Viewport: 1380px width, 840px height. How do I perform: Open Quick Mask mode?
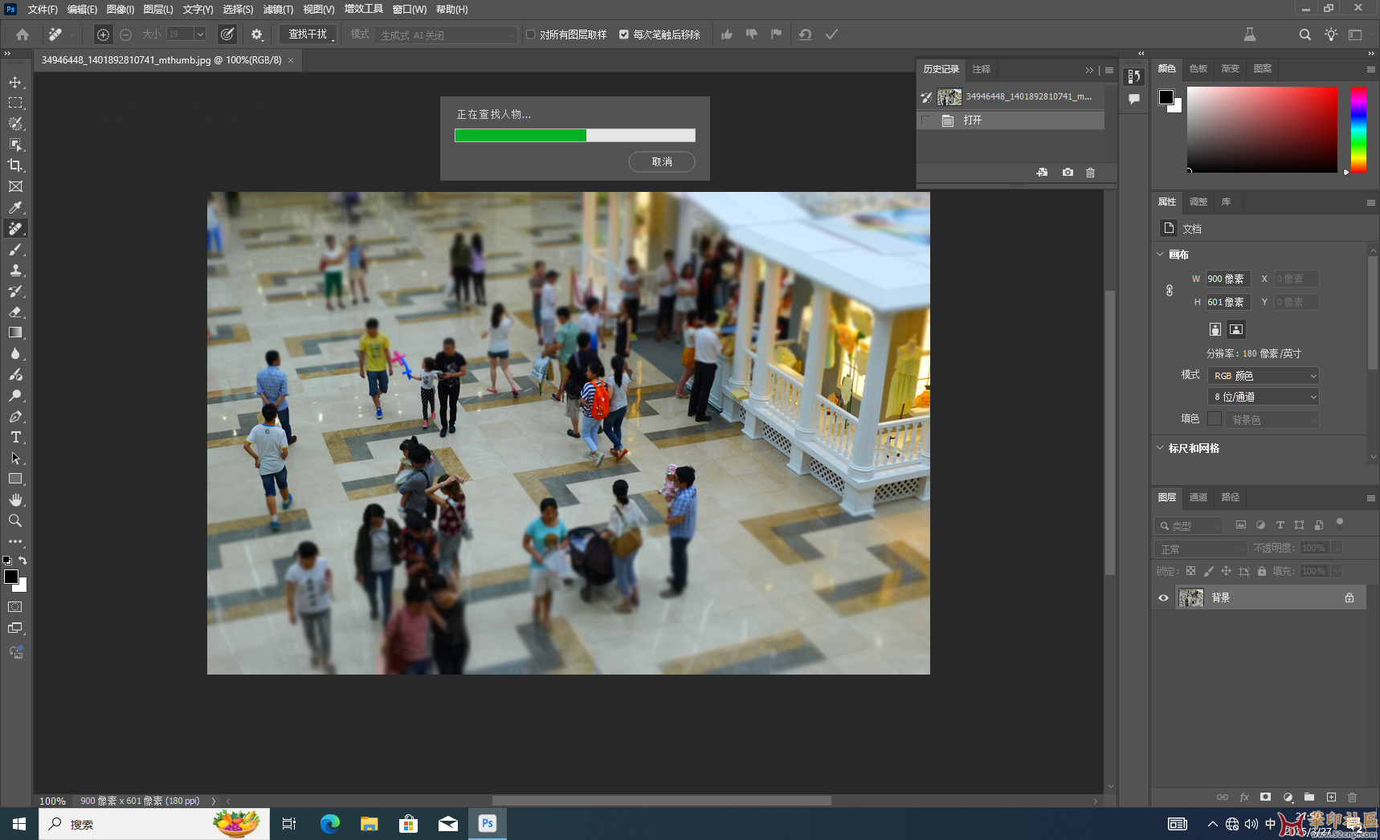point(15,607)
